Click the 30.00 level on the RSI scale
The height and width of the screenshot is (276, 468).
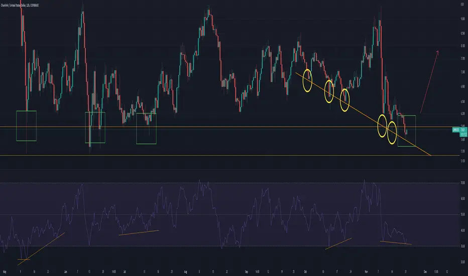coord(462,246)
